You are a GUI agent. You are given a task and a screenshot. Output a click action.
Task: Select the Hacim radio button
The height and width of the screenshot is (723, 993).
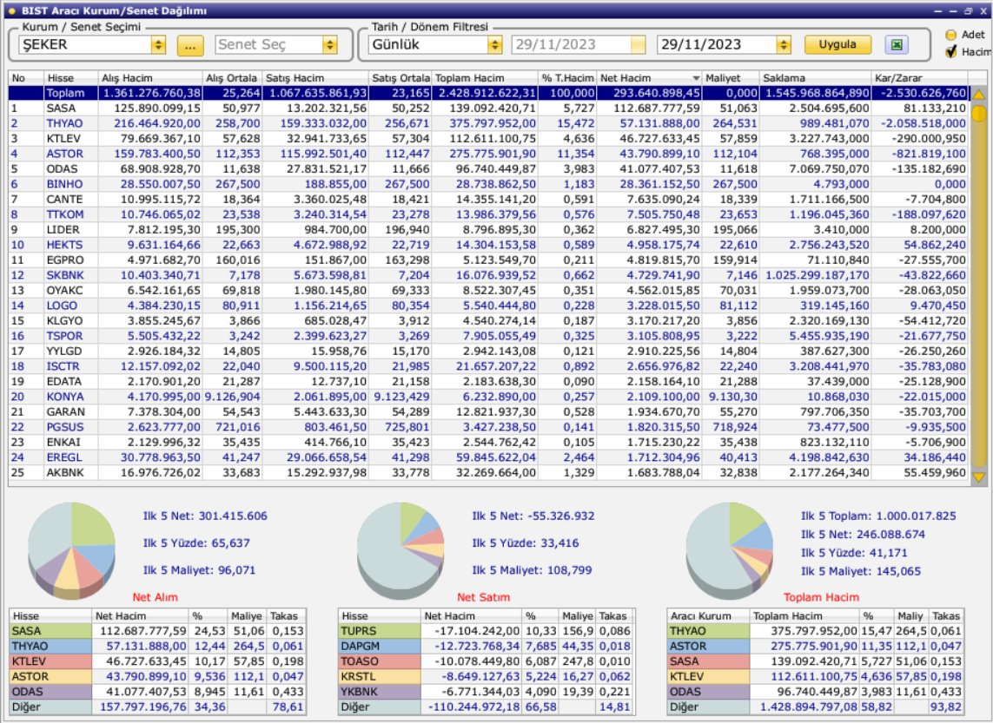click(950, 52)
